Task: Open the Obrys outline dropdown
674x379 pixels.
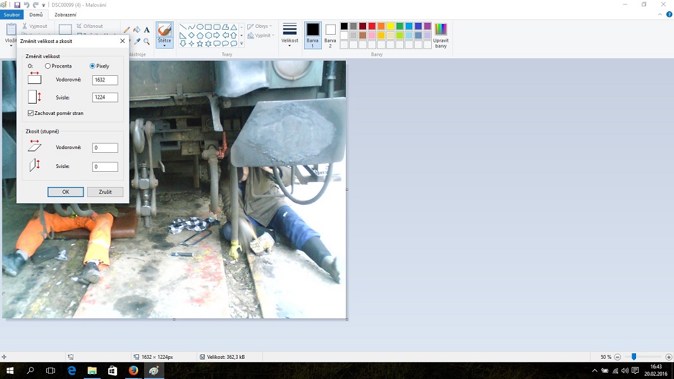Action: [x=260, y=27]
